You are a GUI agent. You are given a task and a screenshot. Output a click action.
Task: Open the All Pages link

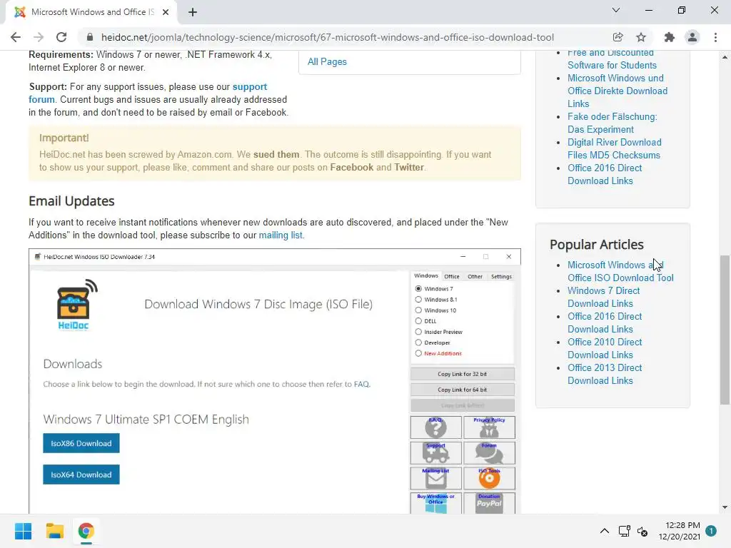[327, 61]
